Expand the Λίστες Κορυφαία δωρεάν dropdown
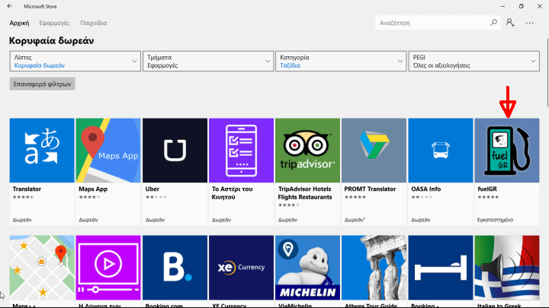This screenshot has height=308, width=549. 75,61
